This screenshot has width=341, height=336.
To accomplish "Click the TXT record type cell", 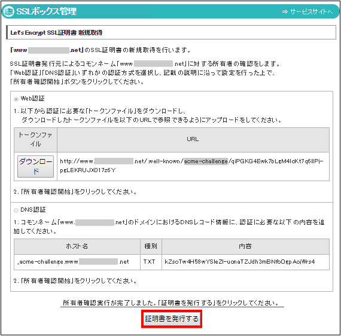I will pyautogui.click(x=151, y=262).
